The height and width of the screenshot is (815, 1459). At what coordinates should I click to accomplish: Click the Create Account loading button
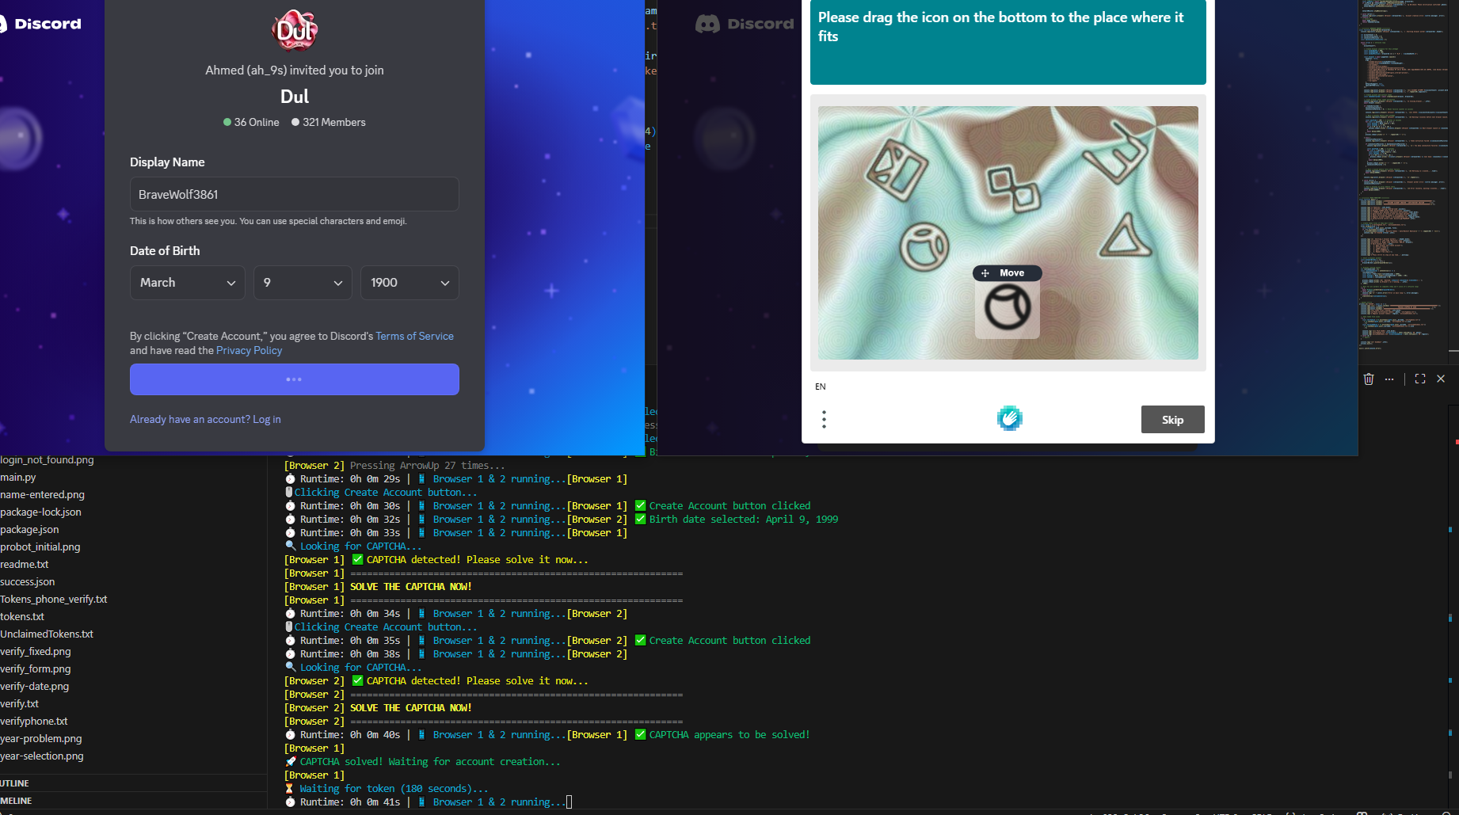tap(295, 379)
